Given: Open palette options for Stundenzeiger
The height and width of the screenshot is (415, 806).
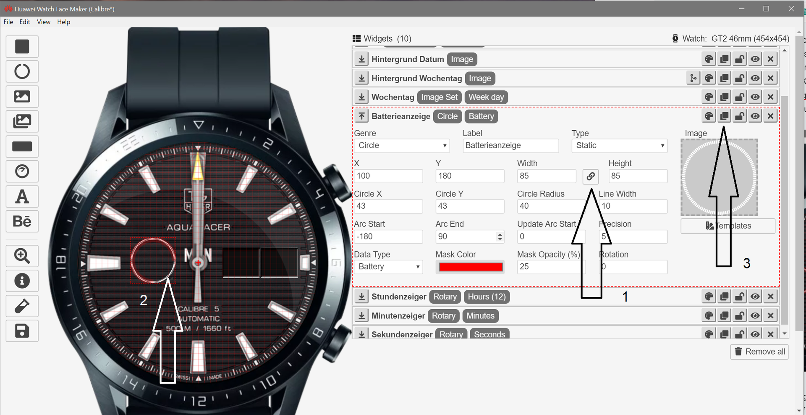Looking at the screenshot, I should (x=709, y=297).
